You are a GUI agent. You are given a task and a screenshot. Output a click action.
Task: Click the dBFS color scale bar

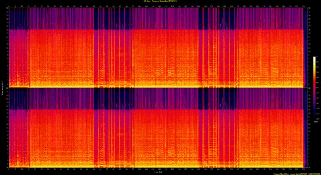coord(315,88)
